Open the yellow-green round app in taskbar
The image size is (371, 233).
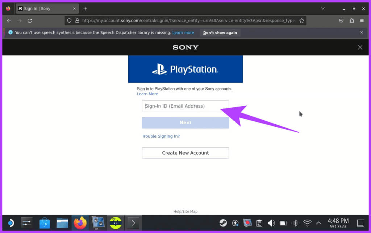116,223
